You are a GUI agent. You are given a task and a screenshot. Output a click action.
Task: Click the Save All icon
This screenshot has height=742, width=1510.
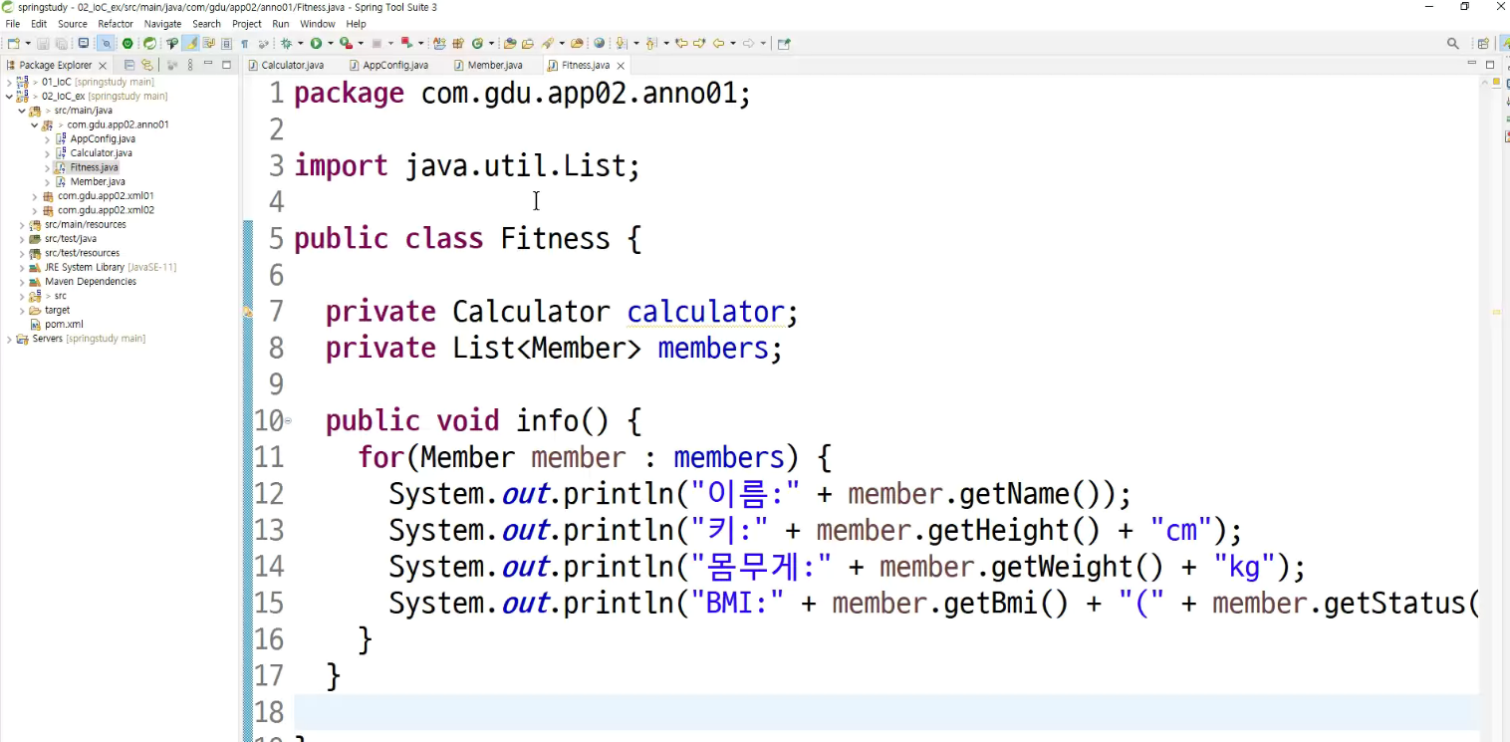point(61,43)
